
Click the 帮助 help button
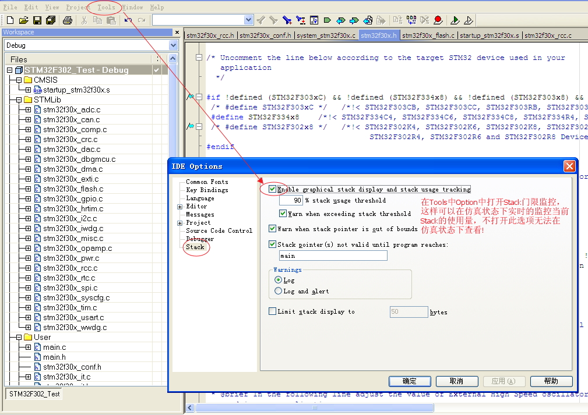[x=551, y=381]
